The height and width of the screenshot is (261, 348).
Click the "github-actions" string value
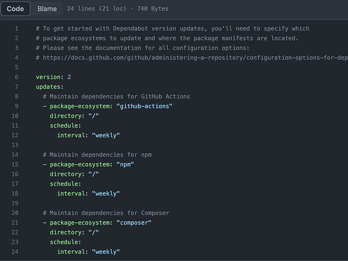[x=145, y=106]
